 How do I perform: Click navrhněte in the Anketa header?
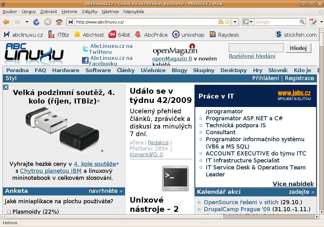(106, 191)
